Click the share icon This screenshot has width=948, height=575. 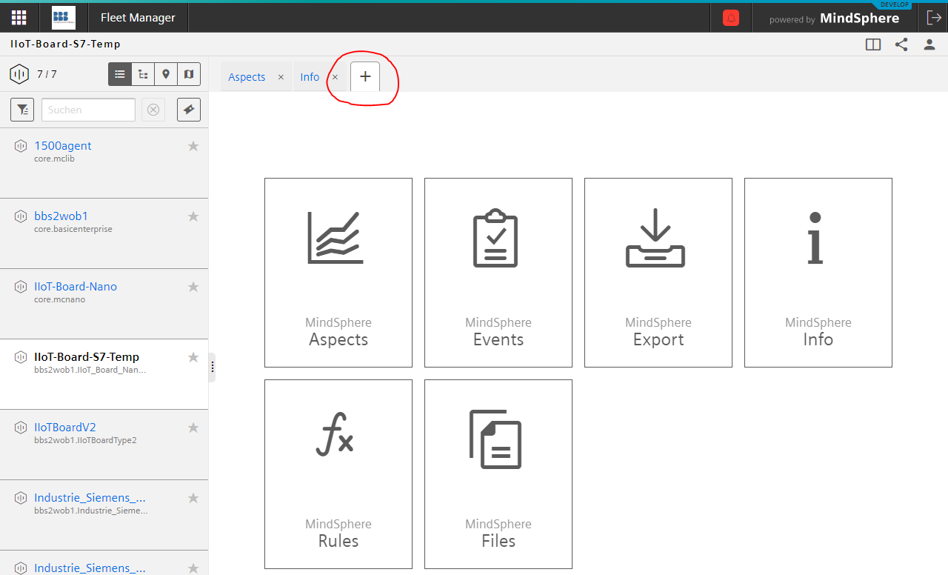coord(901,44)
